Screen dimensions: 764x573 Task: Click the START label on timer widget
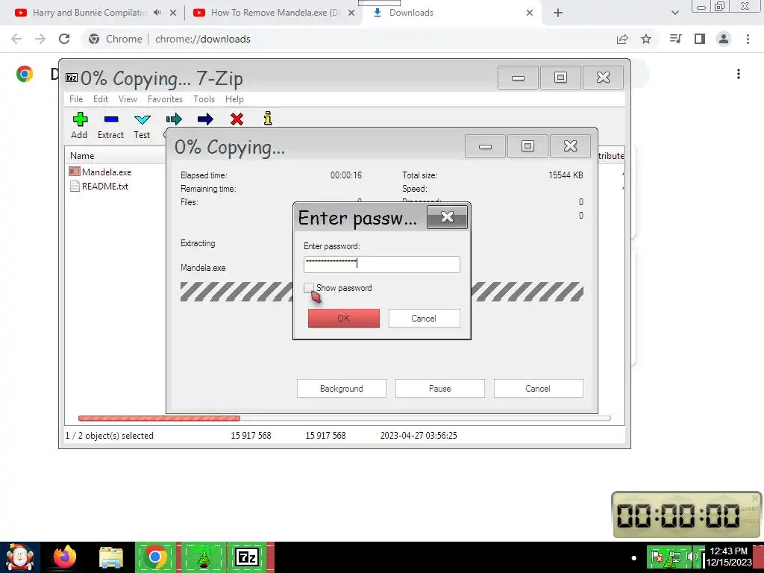pos(750,509)
